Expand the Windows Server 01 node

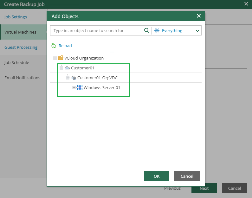pyautogui.click(x=74, y=87)
